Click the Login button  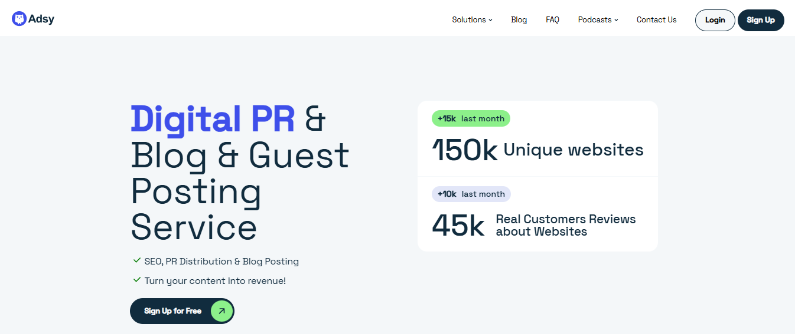point(715,20)
